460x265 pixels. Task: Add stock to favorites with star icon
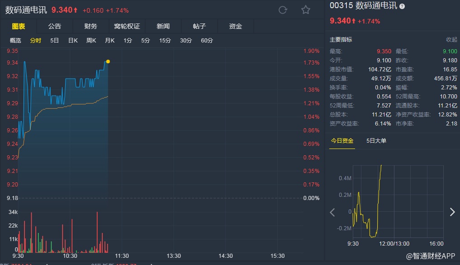click(x=306, y=10)
